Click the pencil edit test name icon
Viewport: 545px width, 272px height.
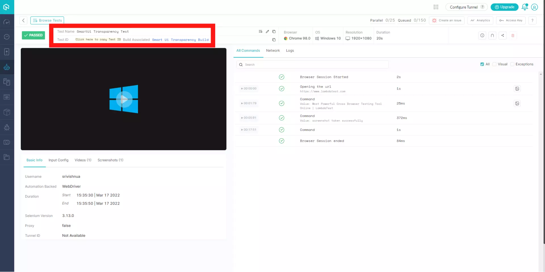(x=267, y=31)
